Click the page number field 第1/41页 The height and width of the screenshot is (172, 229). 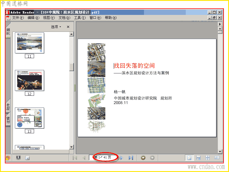[103, 157]
